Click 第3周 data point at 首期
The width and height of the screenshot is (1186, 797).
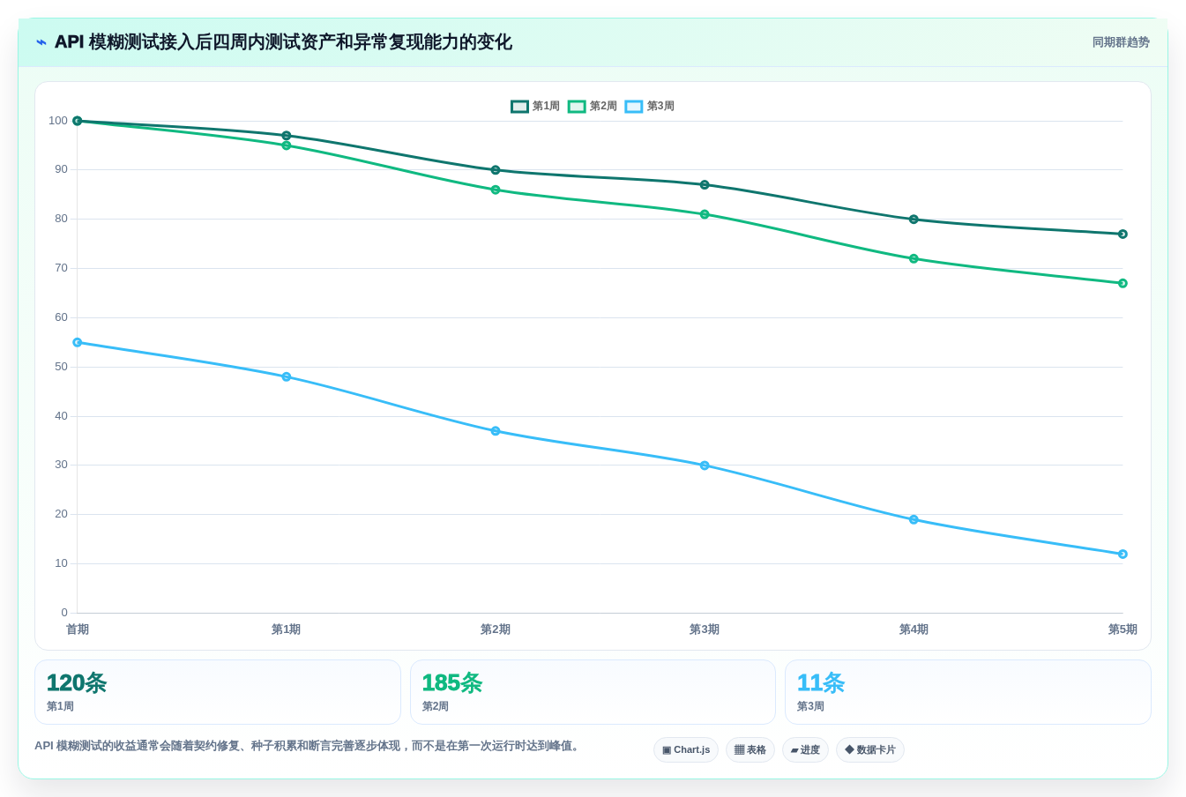(78, 342)
